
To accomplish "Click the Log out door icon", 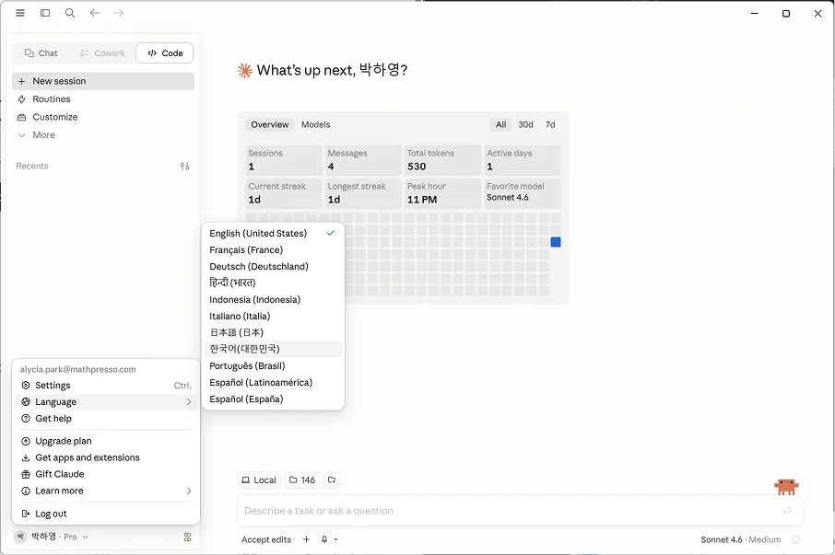I will [26, 514].
